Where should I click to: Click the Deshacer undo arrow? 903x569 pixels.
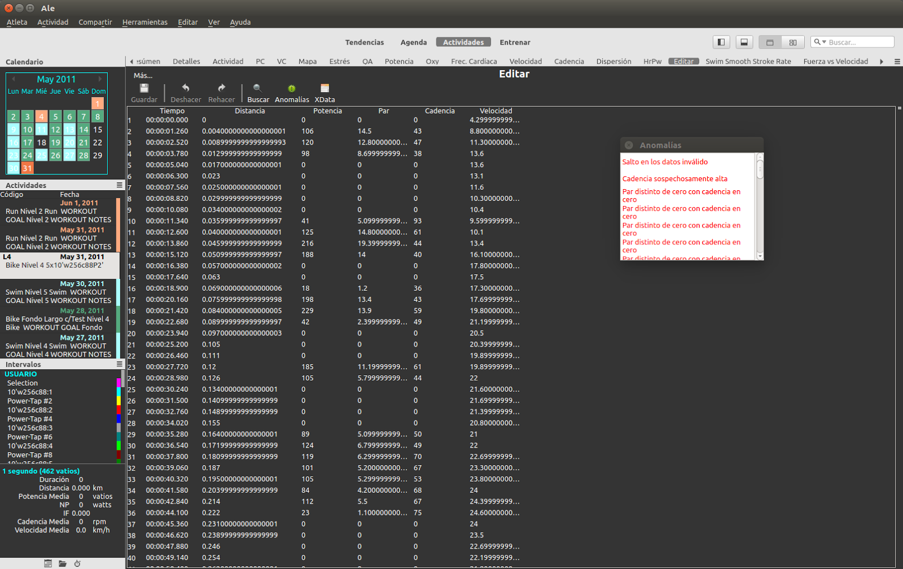(x=185, y=88)
